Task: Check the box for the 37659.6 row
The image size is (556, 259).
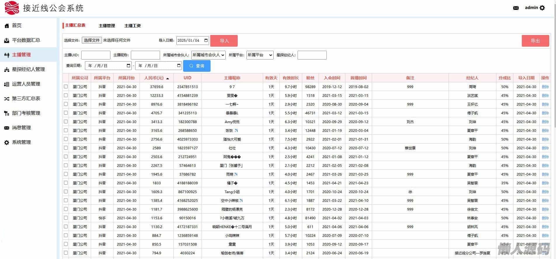Action: click(x=66, y=87)
